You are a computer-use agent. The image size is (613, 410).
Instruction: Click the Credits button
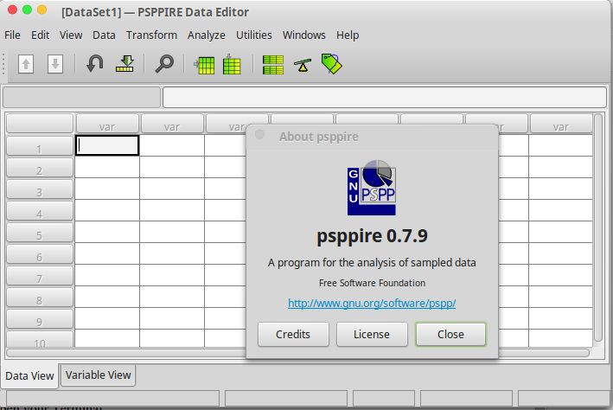click(x=293, y=334)
